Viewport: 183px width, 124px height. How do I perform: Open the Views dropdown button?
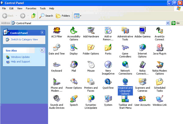[x=77, y=16]
